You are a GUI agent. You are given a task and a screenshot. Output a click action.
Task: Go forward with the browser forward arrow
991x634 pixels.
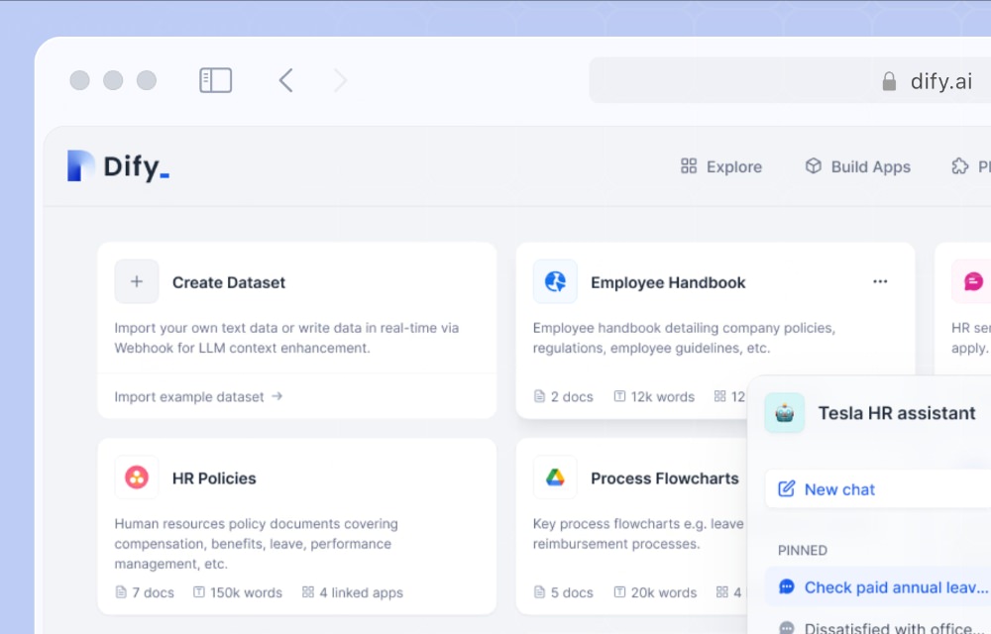tap(340, 80)
